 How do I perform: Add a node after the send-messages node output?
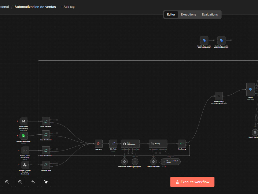[x=214, y=40]
